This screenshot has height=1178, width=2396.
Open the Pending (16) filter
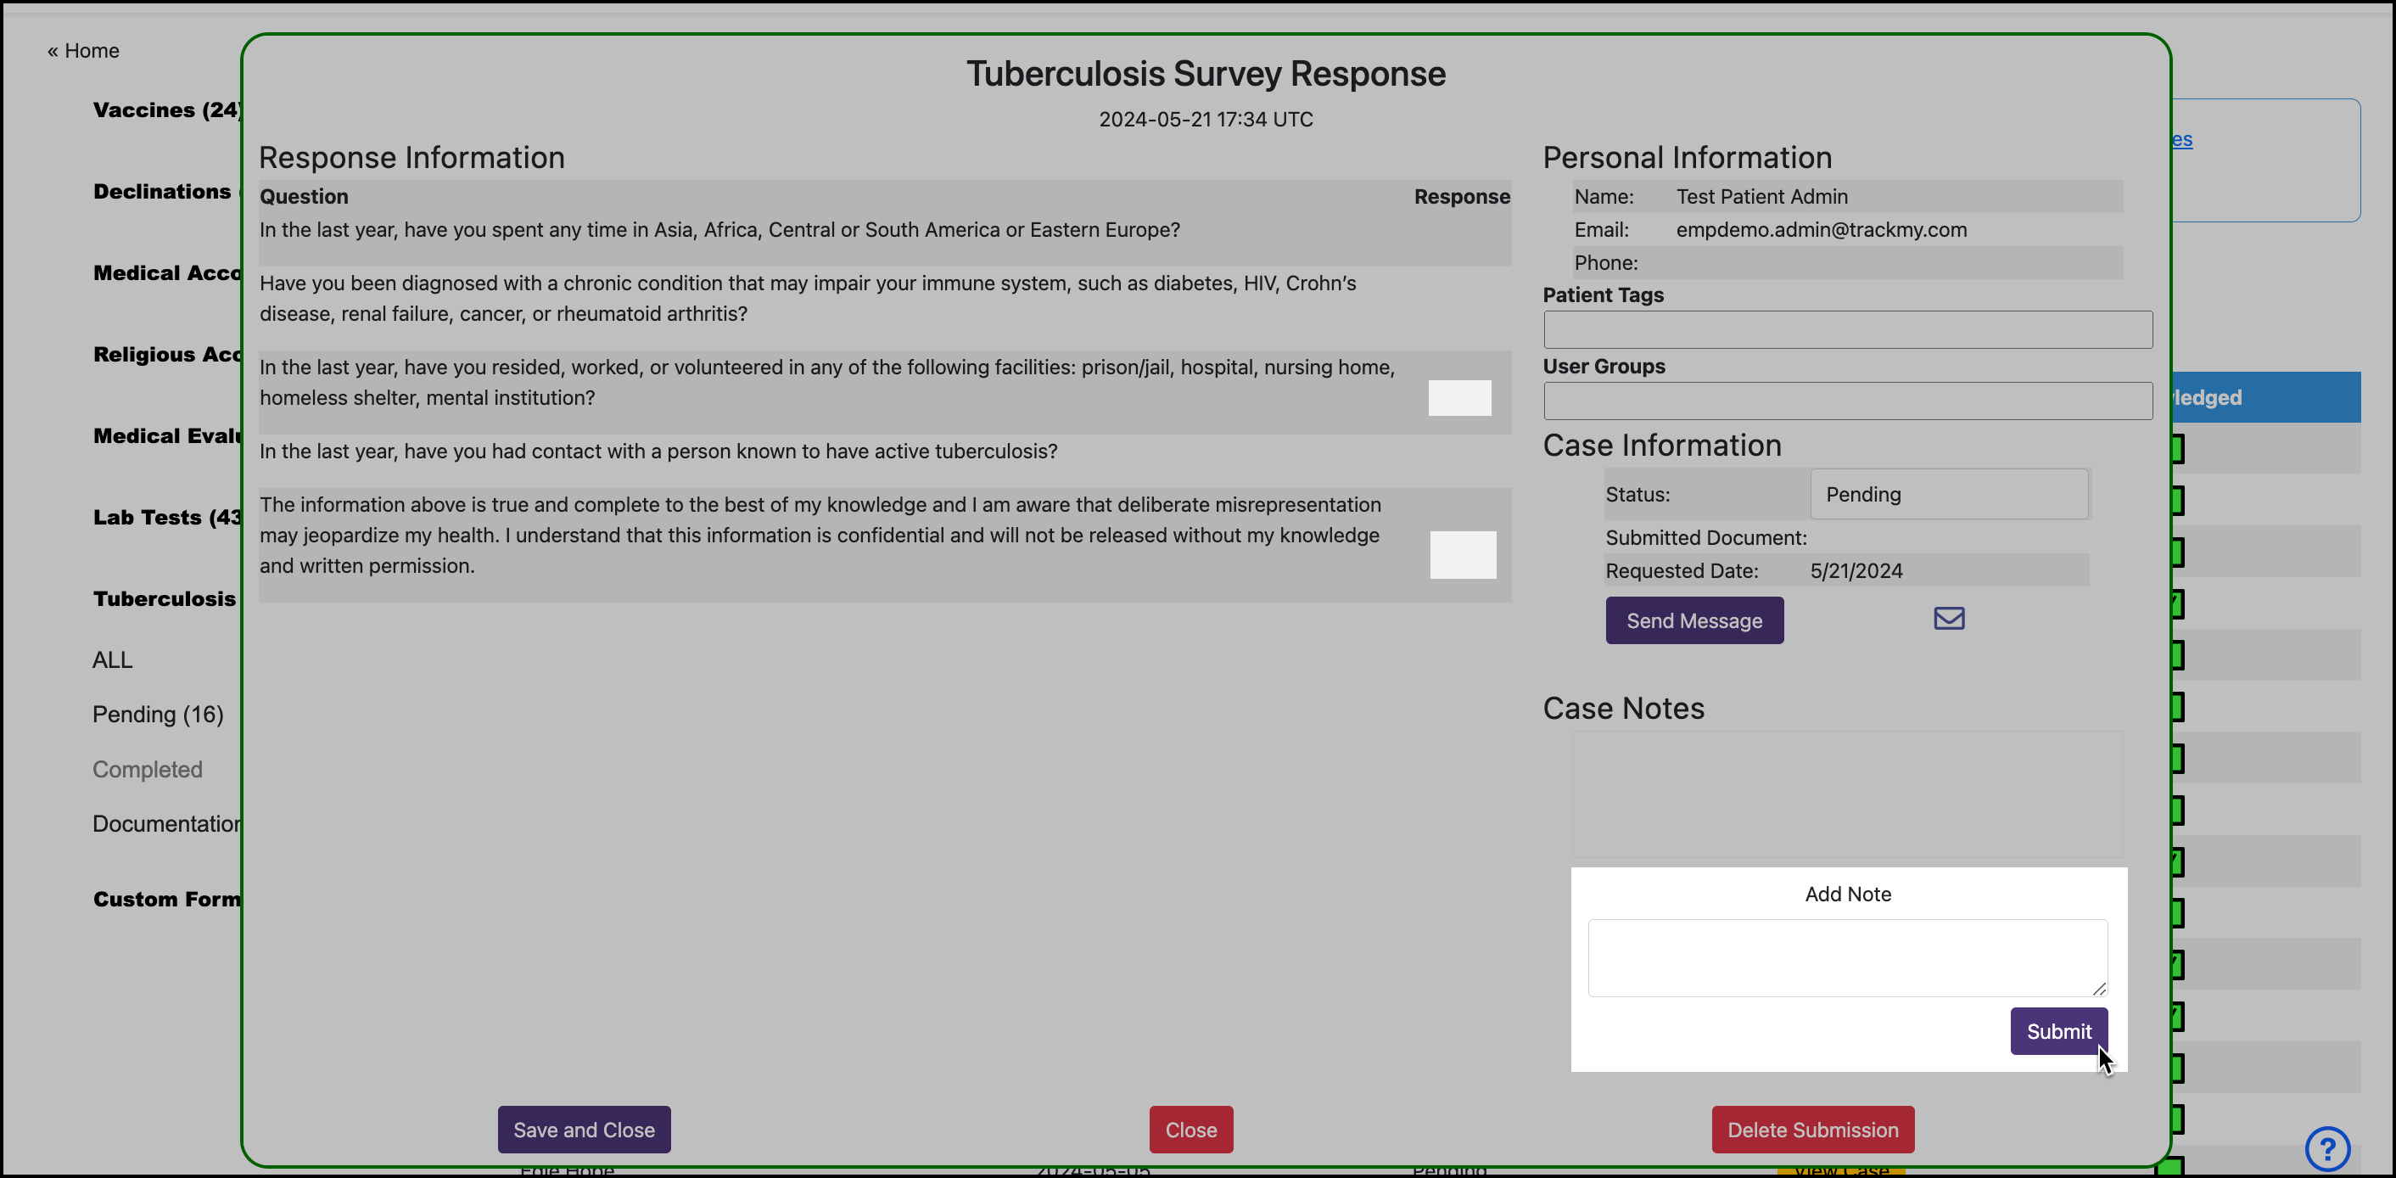(x=158, y=714)
